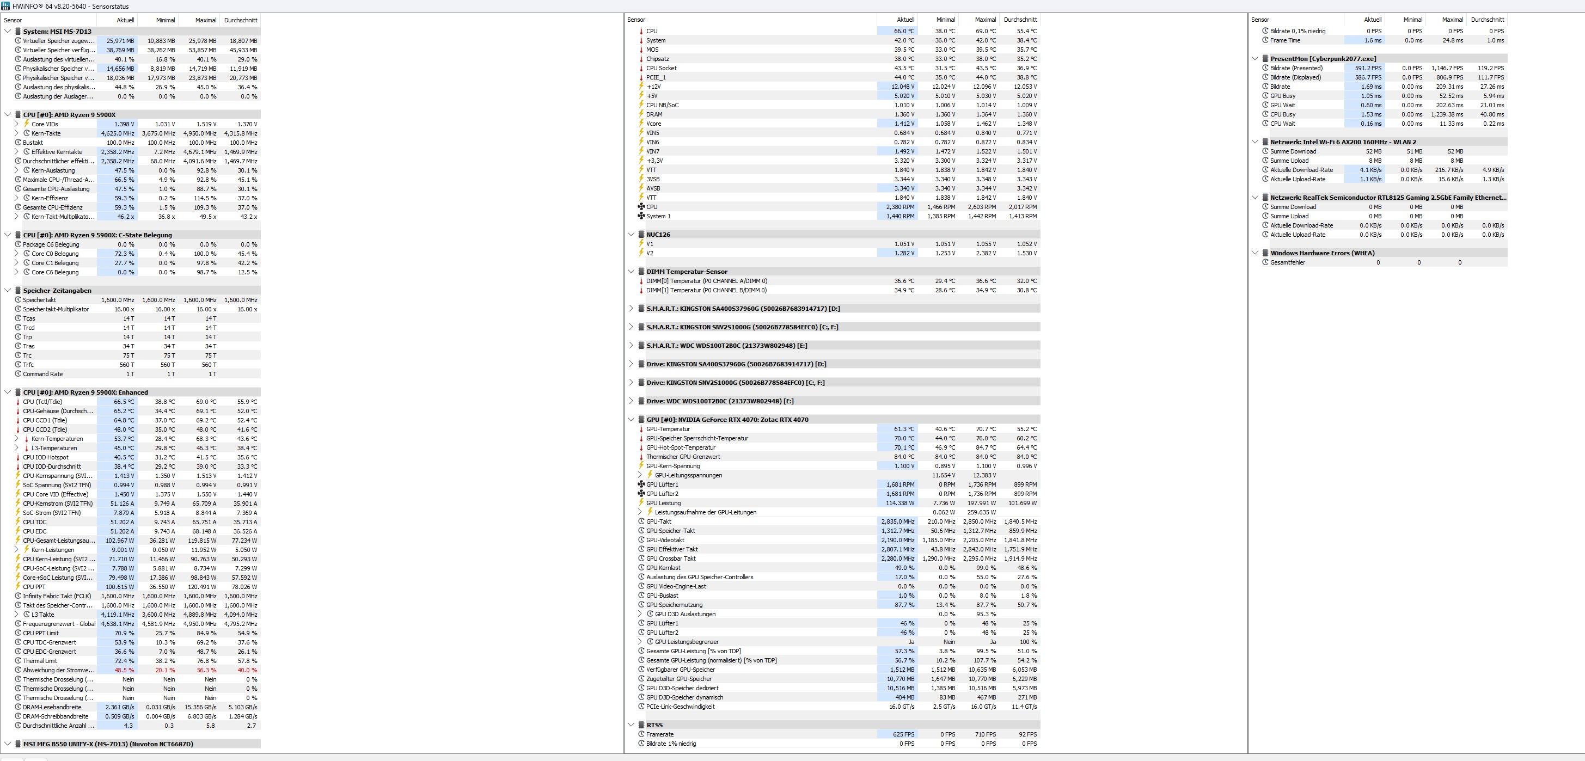Click the clock icon next to Framerate

[641, 734]
